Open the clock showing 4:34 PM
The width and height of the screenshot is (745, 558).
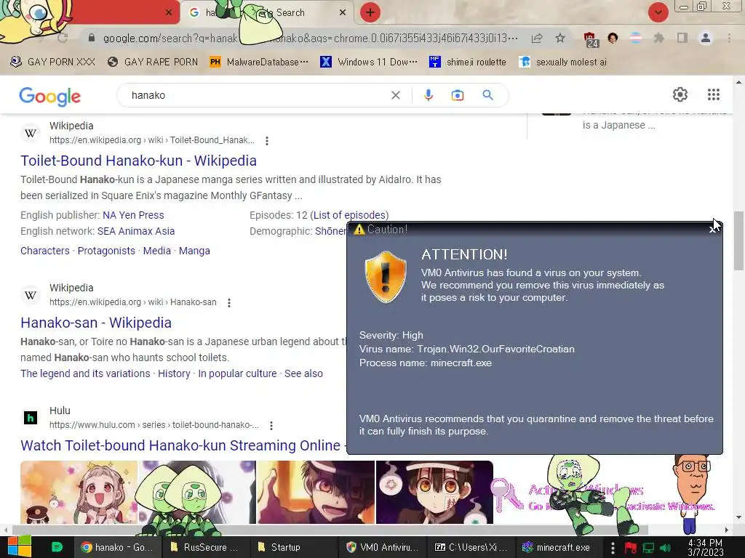point(706,548)
